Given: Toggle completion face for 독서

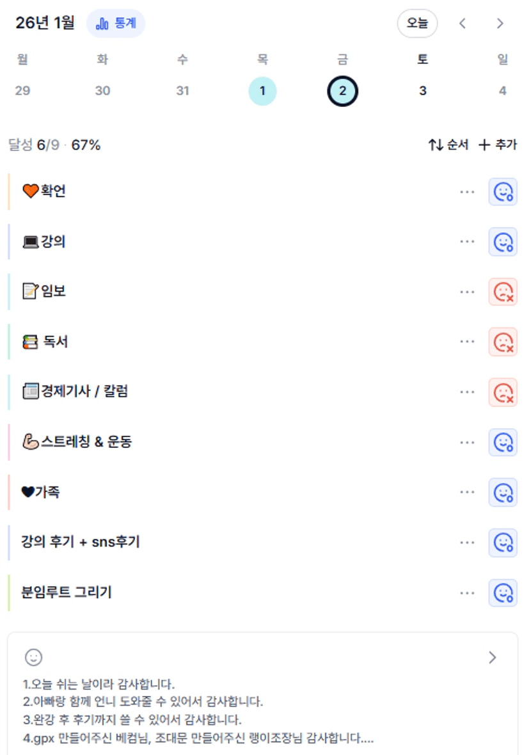Looking at the screenshot, I should tap(503, 342).
